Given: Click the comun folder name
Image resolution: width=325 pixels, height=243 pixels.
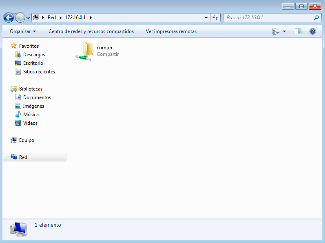Looking at the screenshot, I should point(104,48).
